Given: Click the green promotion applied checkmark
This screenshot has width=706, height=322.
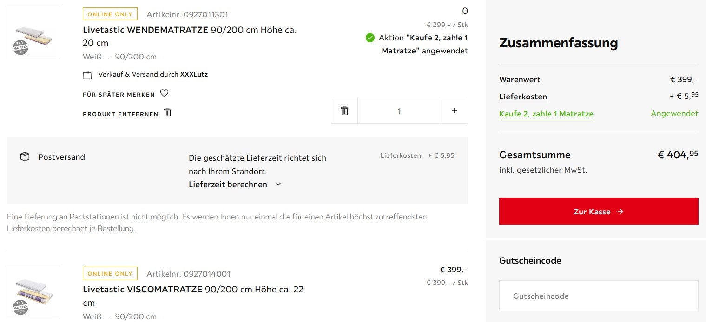Looking at the screenshot, I should (370, 38).
